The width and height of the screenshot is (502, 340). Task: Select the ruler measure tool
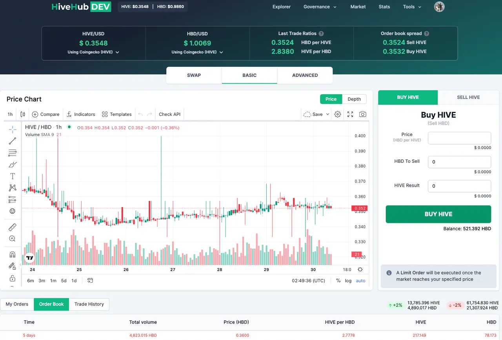[x=13, y=227]
